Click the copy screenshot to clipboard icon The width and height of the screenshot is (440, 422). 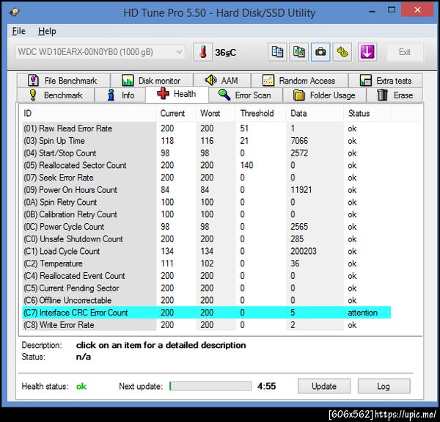coord(299,52)
